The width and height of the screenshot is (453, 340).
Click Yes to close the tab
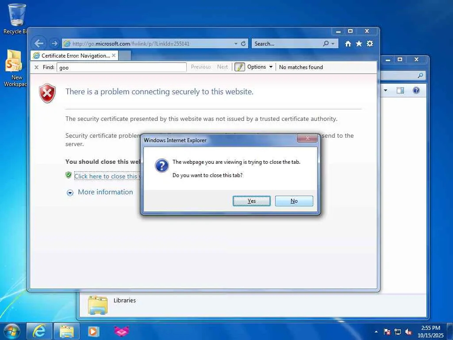coord(251,201)
